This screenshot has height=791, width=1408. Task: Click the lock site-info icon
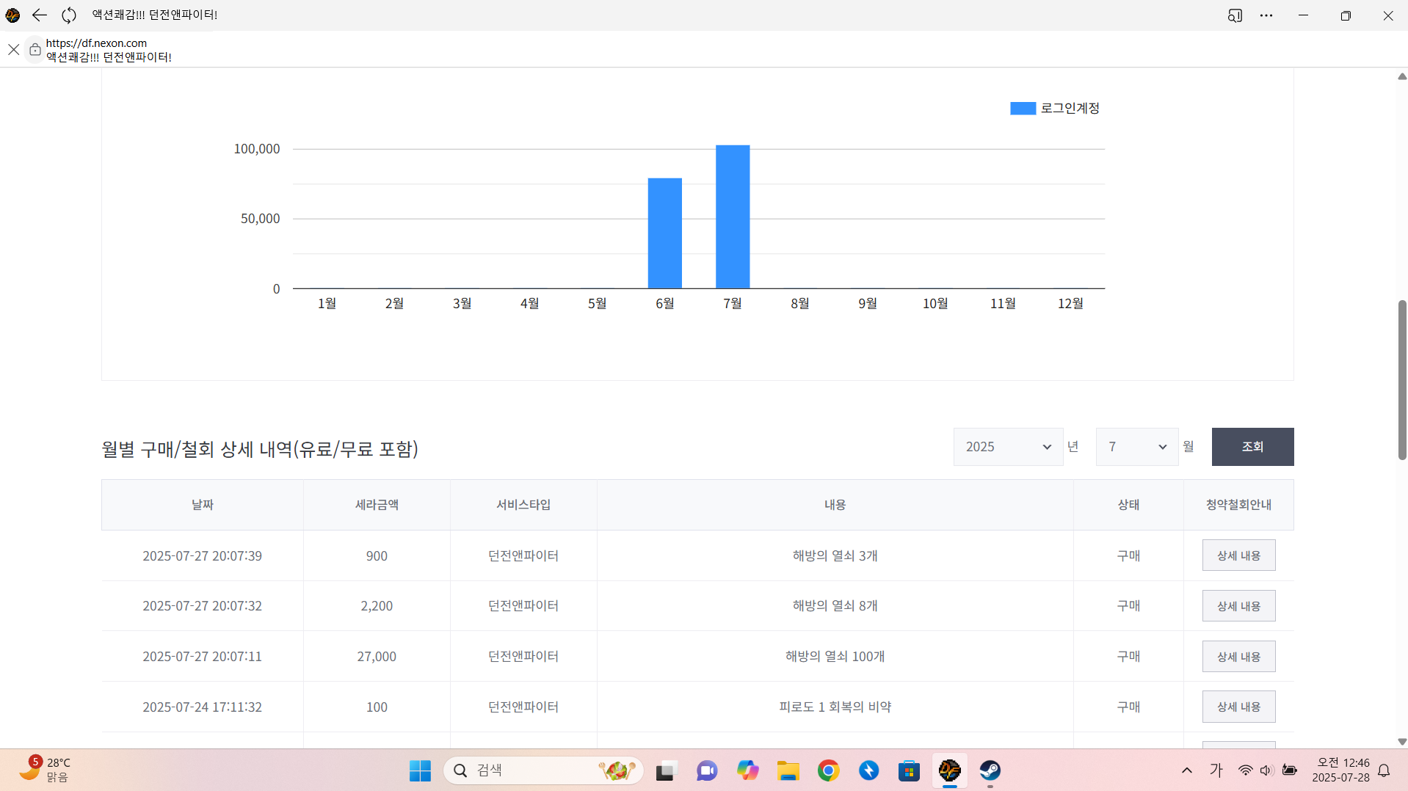tap(35, 49)
